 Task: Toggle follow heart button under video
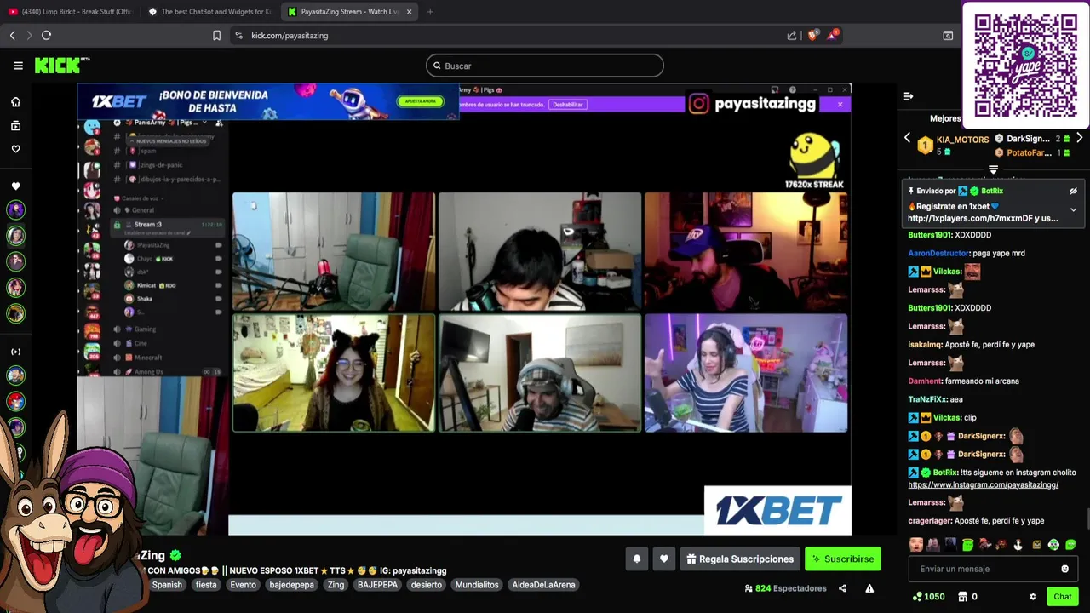coord(664,559)
